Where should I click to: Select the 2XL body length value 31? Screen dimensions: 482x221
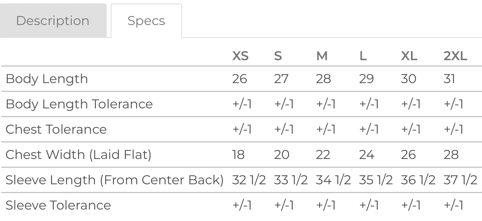click(449, 79)
